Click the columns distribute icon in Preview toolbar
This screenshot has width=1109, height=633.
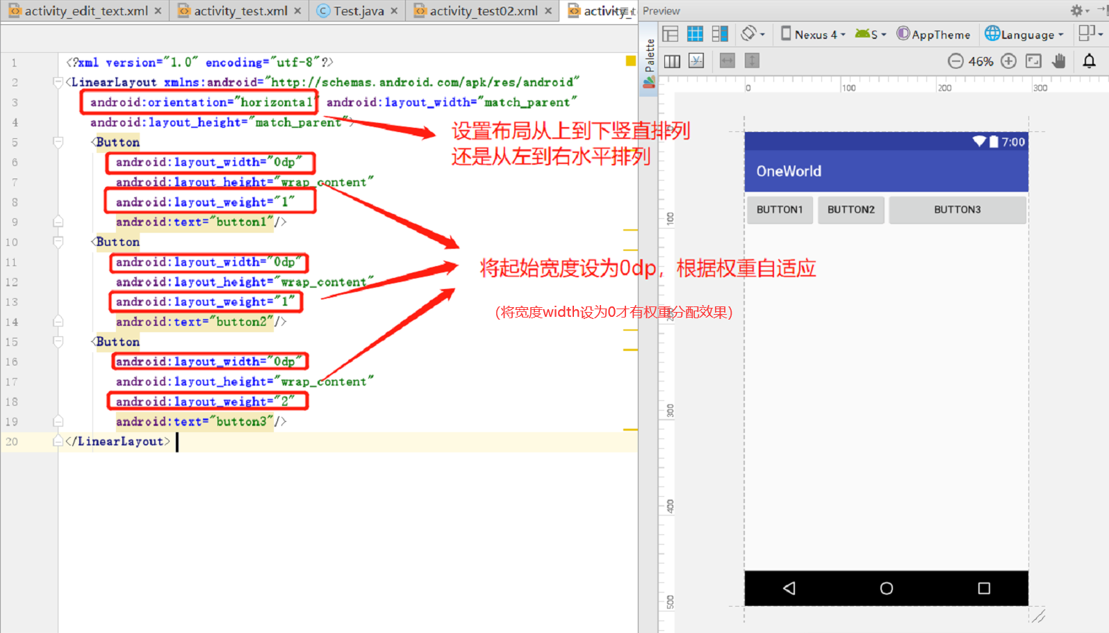click(x=672, y=61)
